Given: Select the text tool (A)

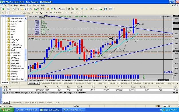Looking at the screenshot, I should coord(33,13).
